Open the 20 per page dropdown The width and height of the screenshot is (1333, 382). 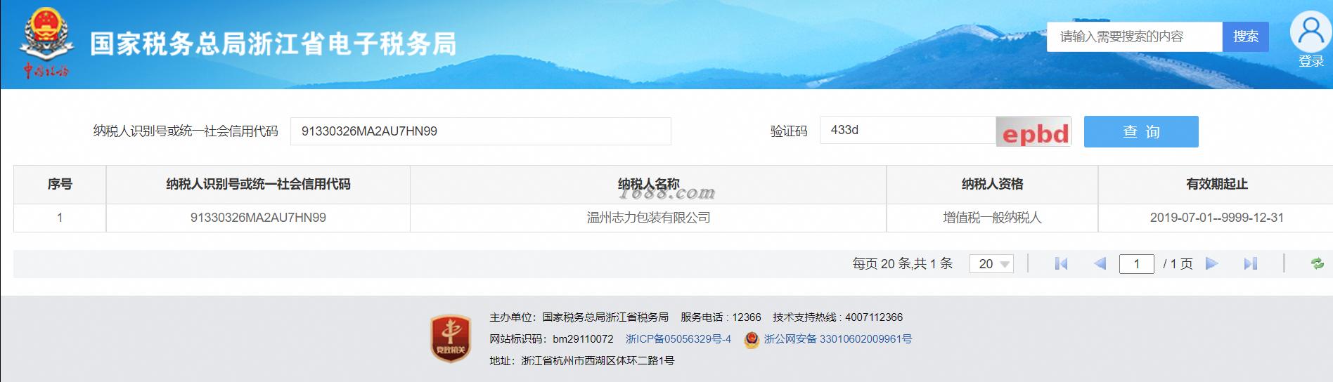point(991,263)
